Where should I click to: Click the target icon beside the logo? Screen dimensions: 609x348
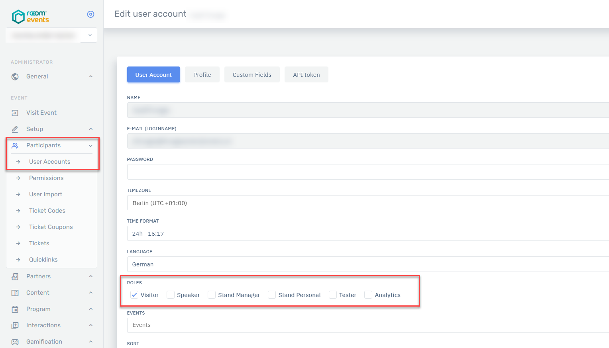90,14
